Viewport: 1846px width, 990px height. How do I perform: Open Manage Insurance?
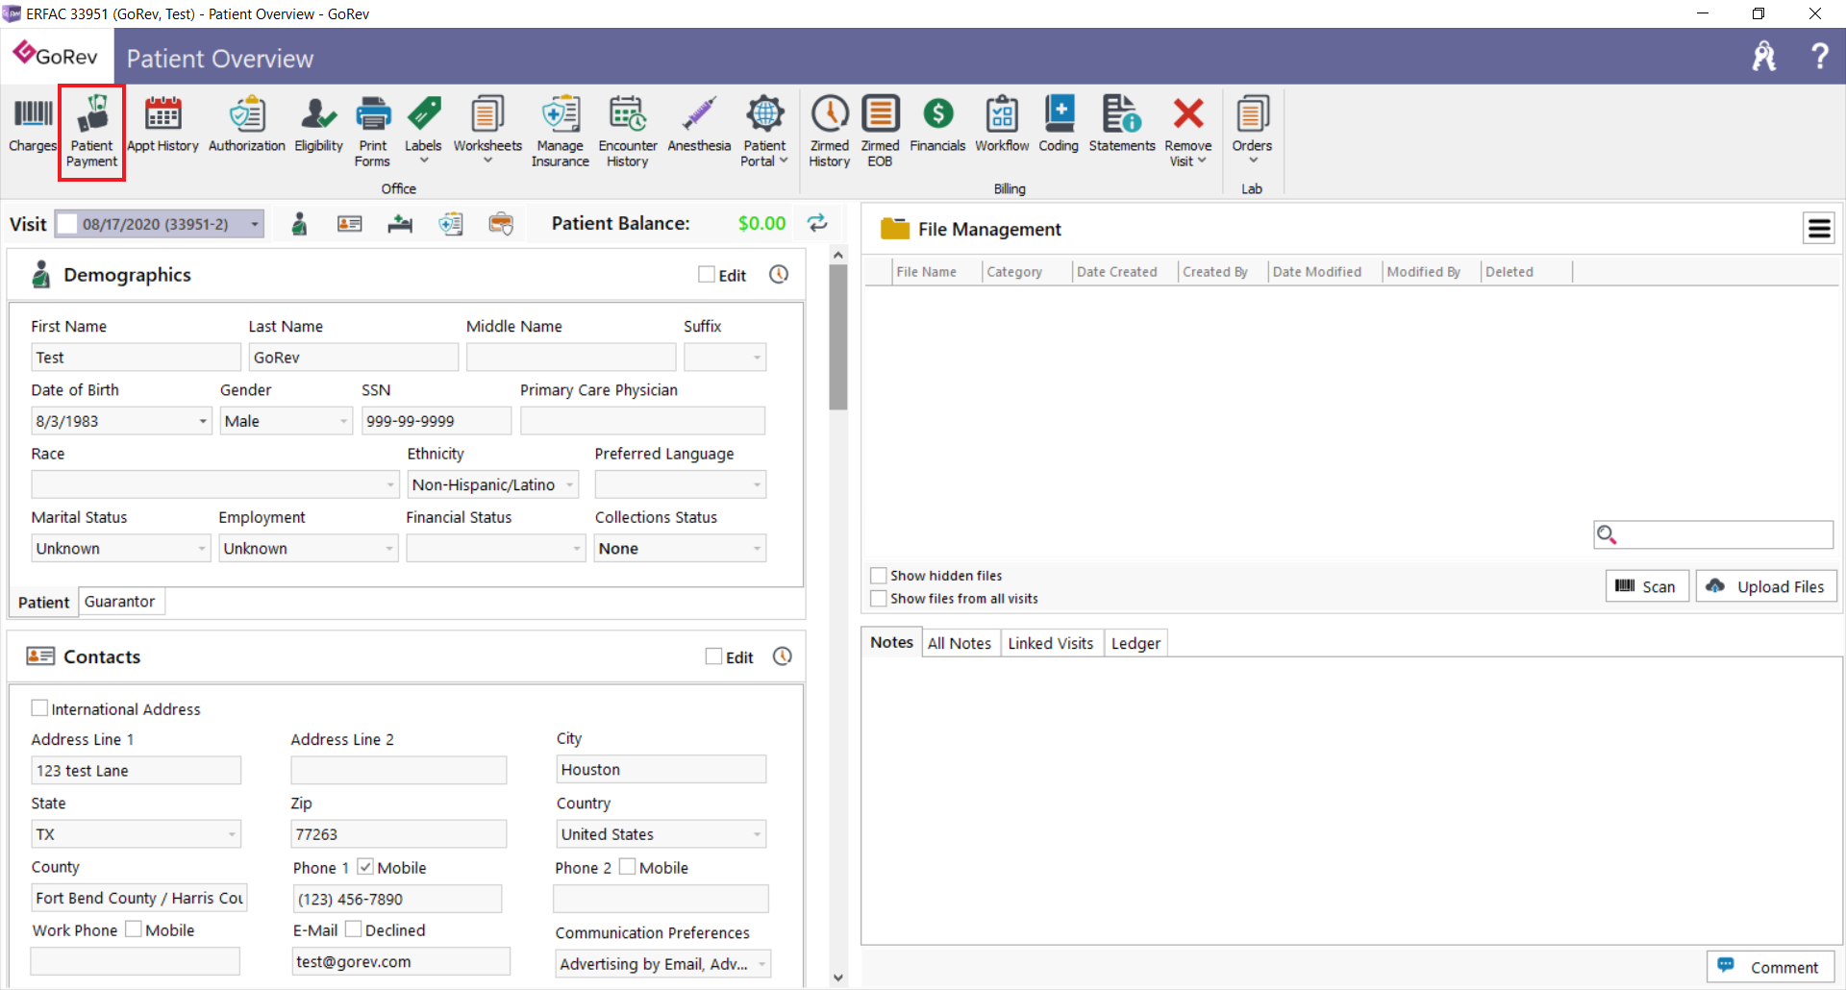point(561,133)
